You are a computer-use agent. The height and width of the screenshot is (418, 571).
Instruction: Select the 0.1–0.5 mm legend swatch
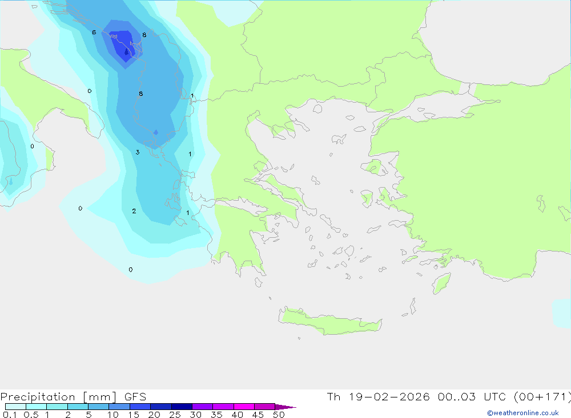[x=15, y=407]
